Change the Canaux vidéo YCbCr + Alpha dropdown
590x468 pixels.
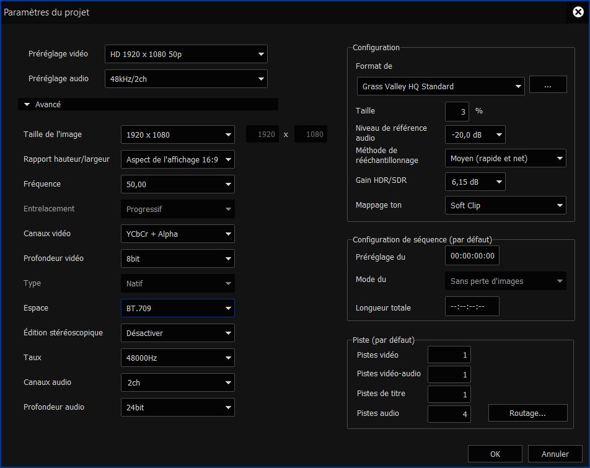pyautogui.click(x=177, y=234)
